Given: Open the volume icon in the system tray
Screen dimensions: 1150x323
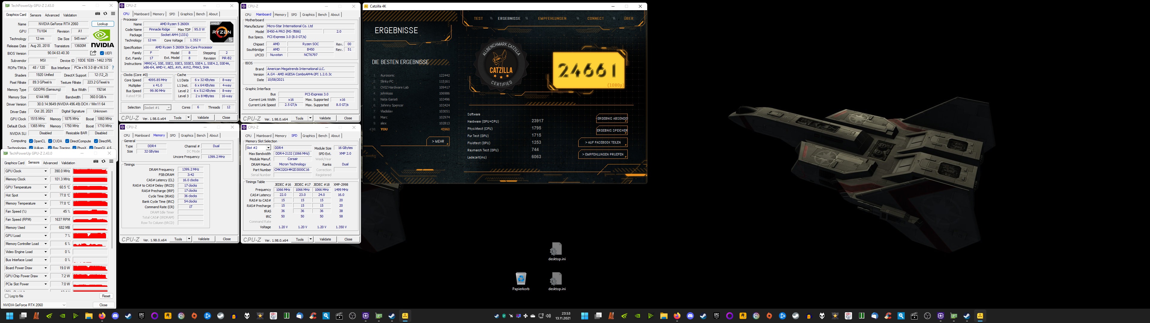Looking at the screenshot, I should coord(548,316).
